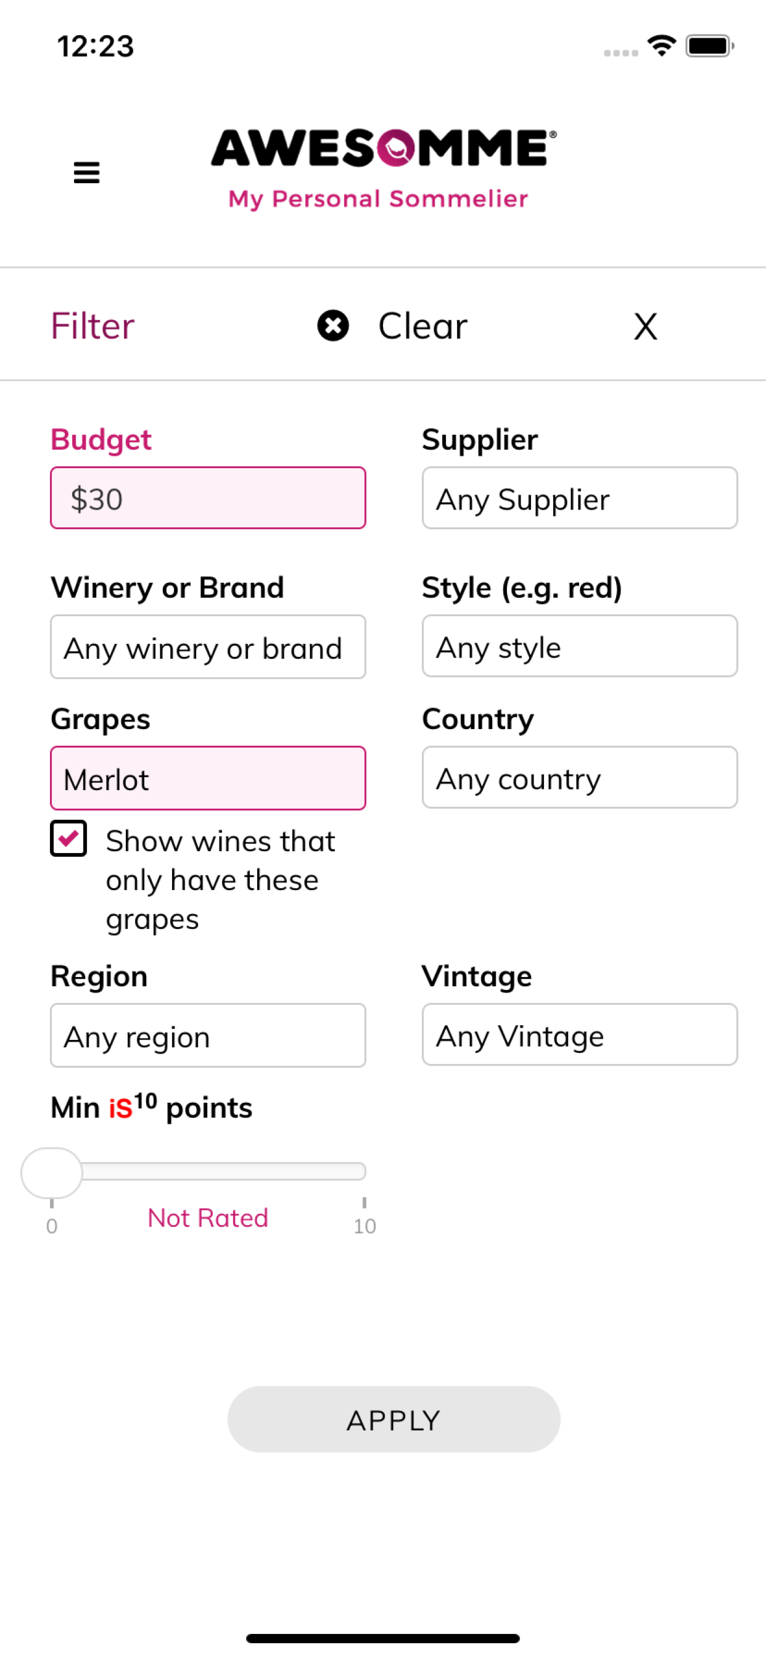Select the Any Vintage dropdown
766x1658 pixels.
coord(579,1034)
